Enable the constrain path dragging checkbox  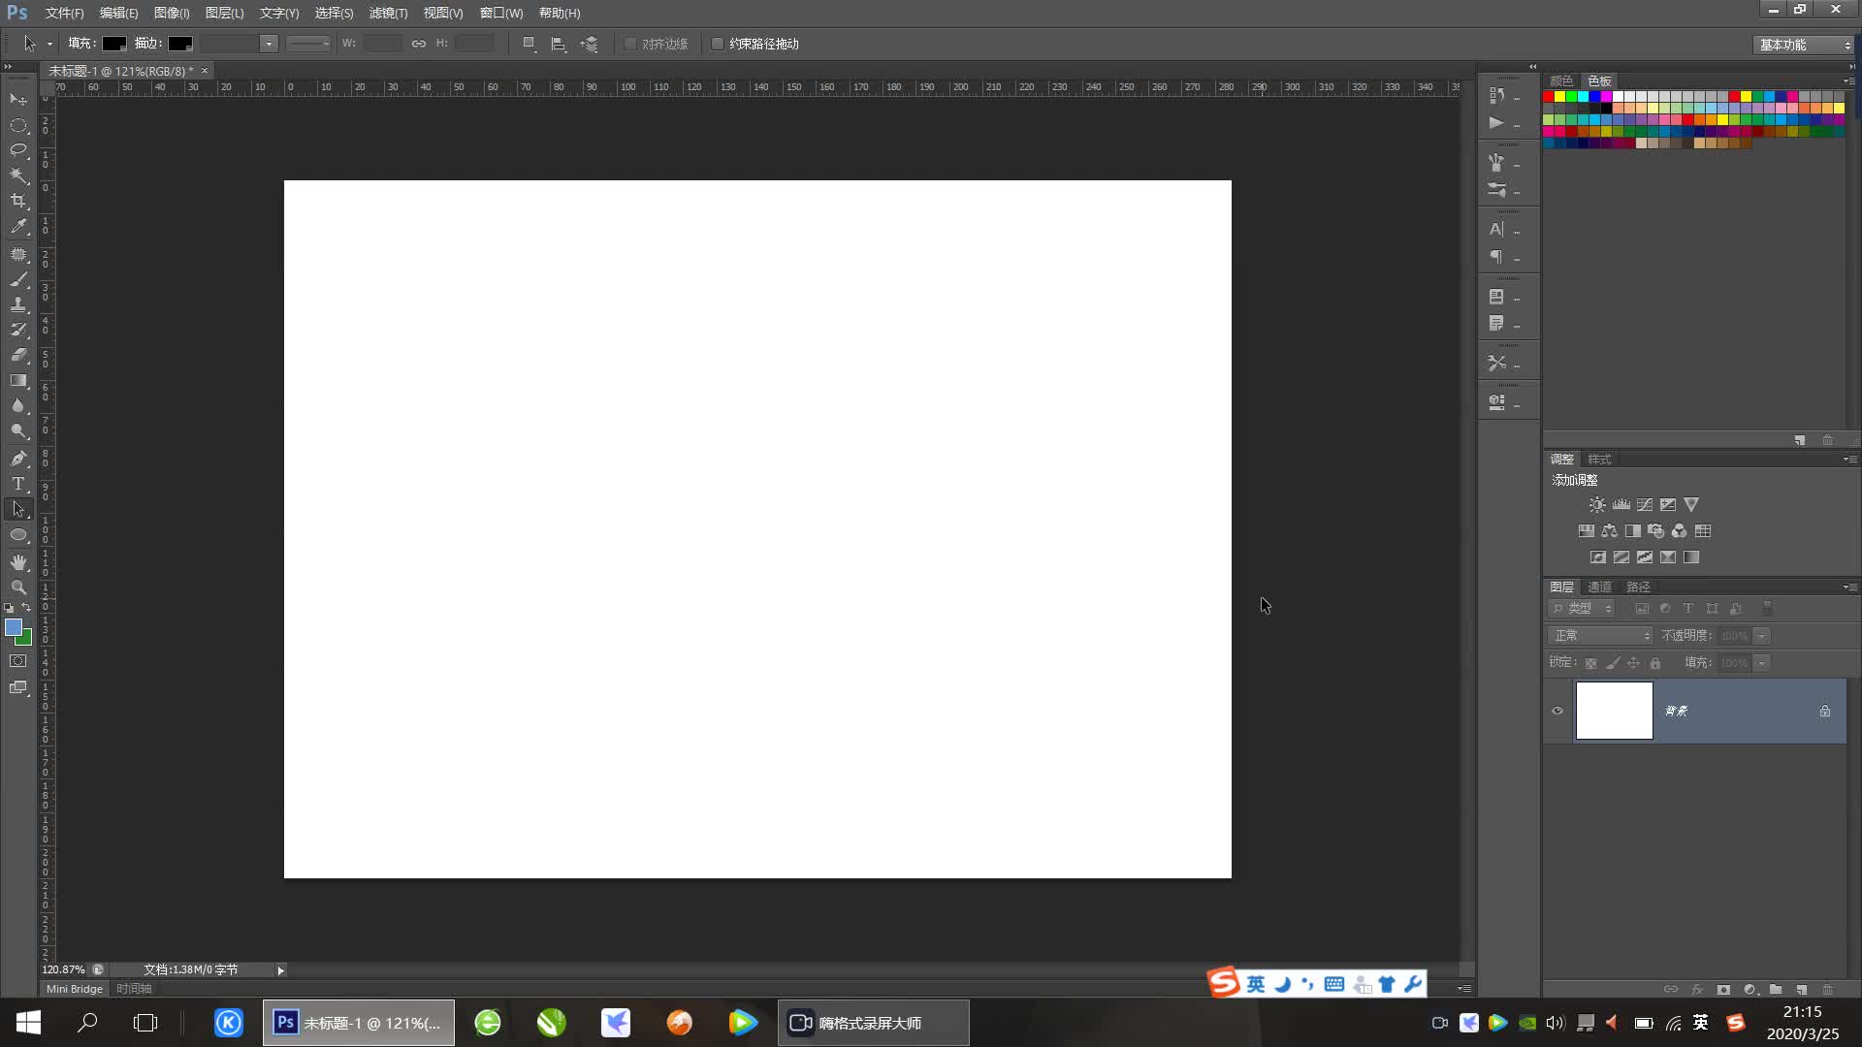[x=718, y=44]
